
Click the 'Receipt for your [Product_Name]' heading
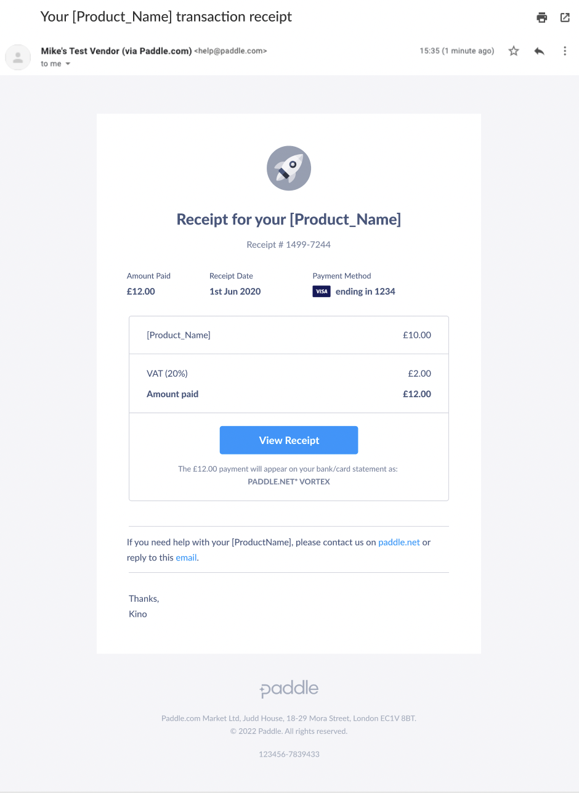click(289, 220)
